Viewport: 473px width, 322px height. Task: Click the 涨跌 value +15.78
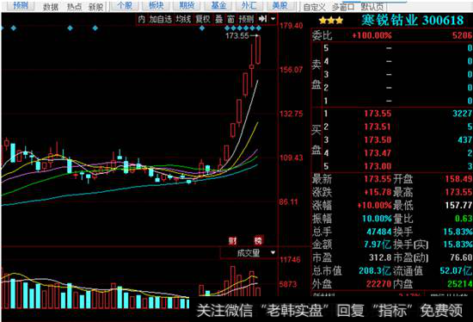coord(378,192)
